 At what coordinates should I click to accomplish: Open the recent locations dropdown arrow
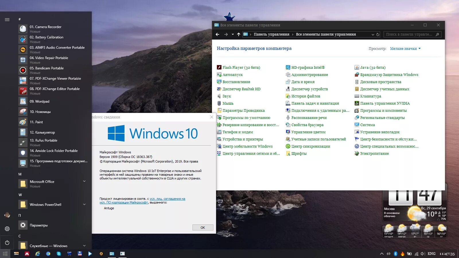click(x=233, y=34)
